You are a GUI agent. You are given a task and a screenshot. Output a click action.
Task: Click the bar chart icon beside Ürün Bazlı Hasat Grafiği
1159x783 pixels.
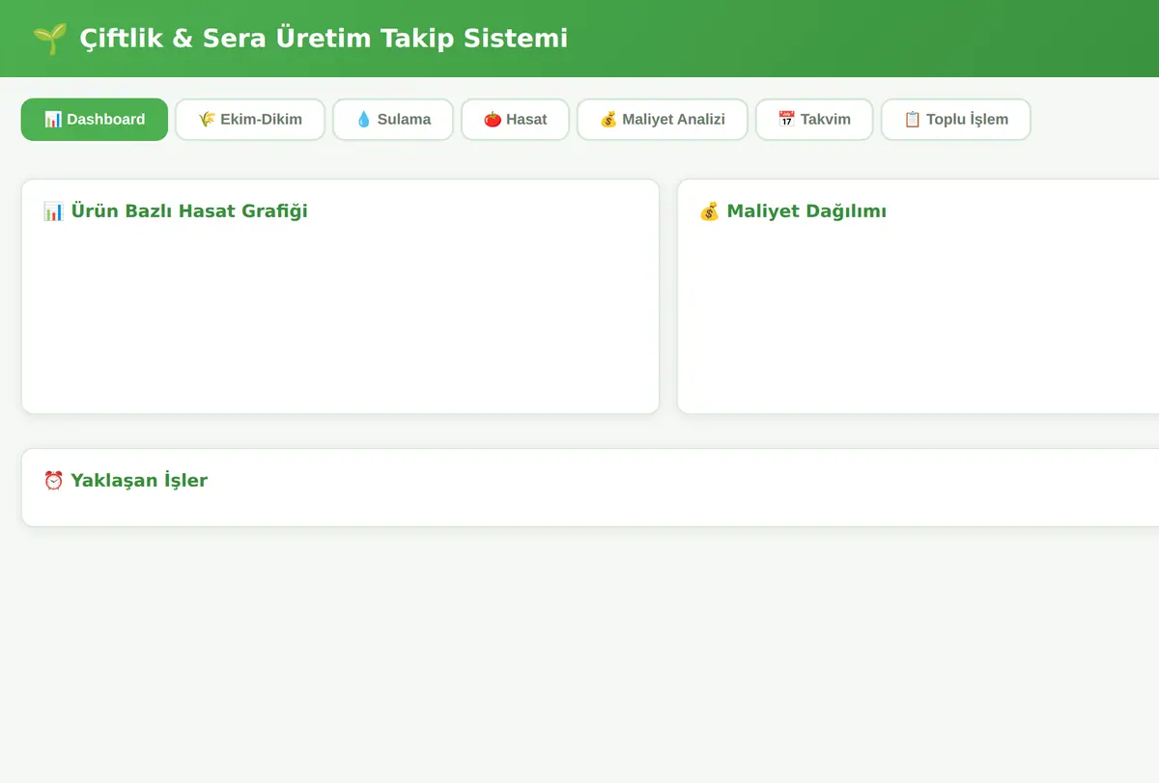(x=54, y=210)
